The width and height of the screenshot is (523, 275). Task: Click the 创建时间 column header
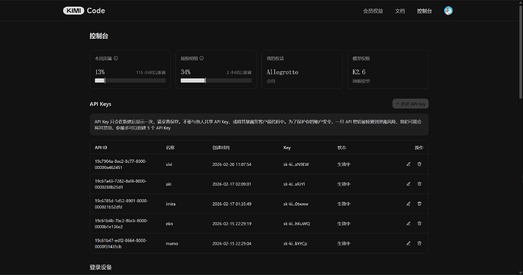pos(221,147)
